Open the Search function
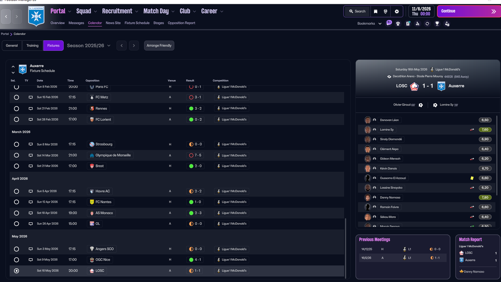Viewport: 501px width, 282px height. tap(357, 11)
